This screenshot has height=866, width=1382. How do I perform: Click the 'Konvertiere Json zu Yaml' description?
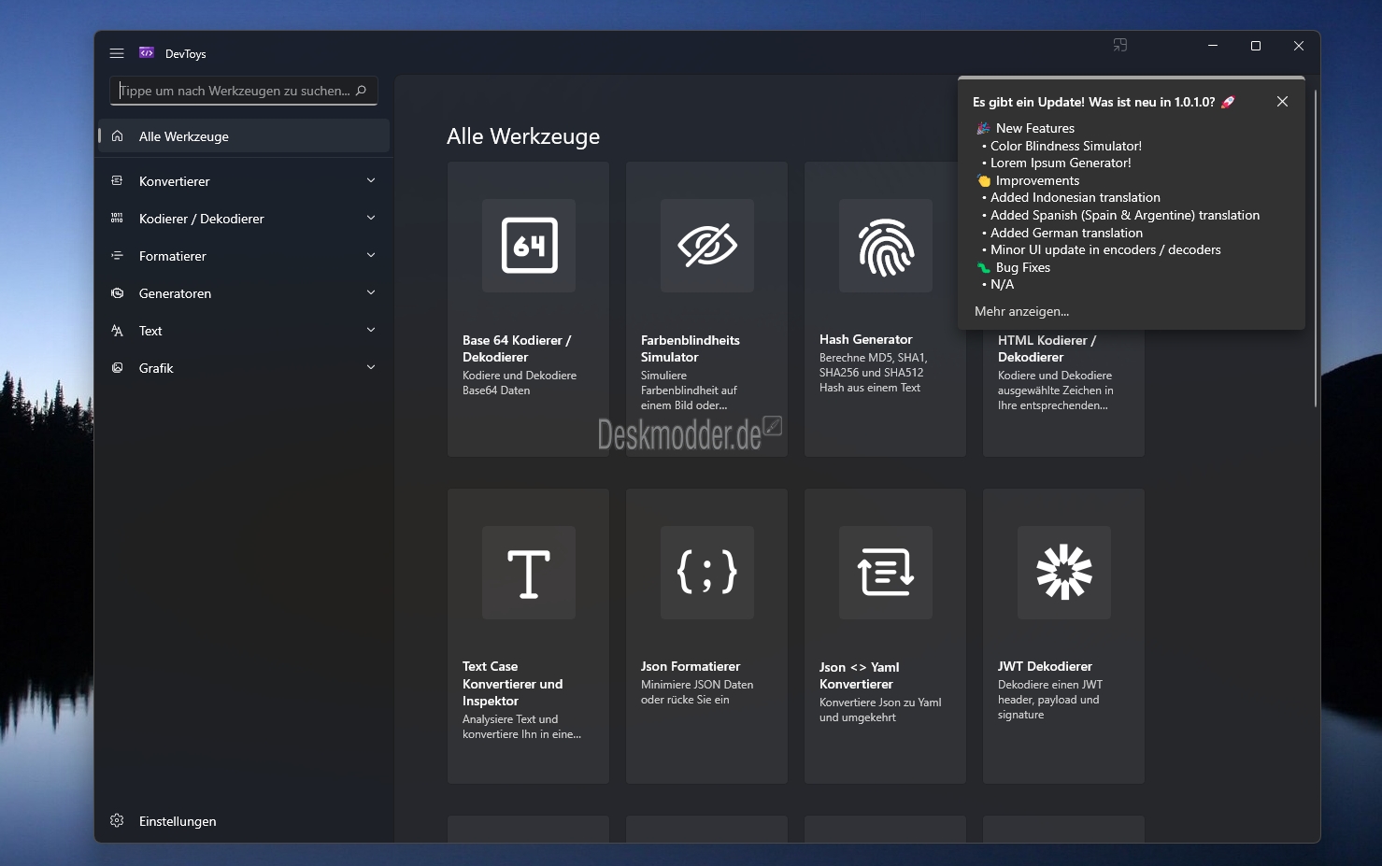[x=880, y=710]
